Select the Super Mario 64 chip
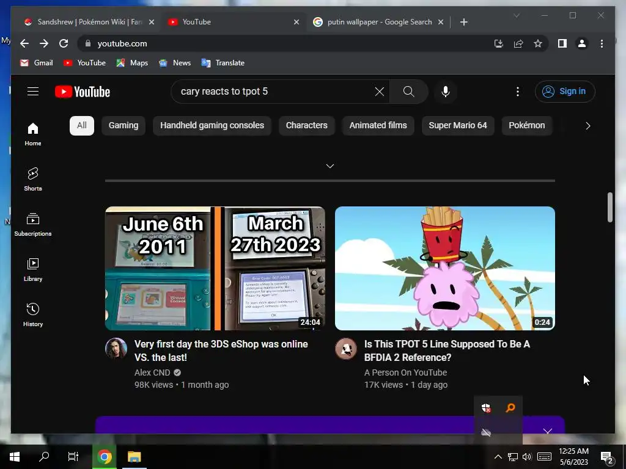The image size is (626, 469). pyautogui.click(x=458, y=126)
